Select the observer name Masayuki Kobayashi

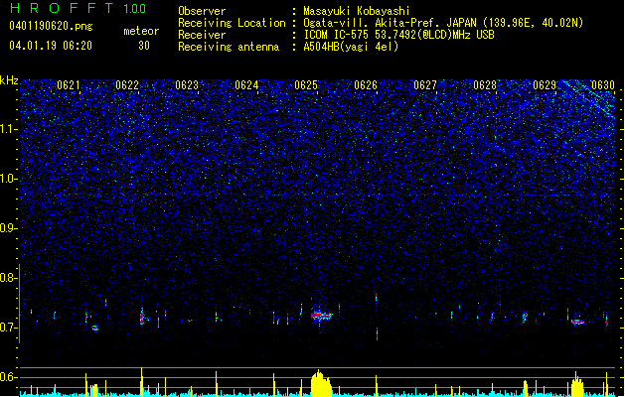coord(357,11)
